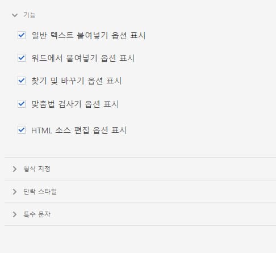Screen dimensions: 276x253
Task: Select the blue checkmark beside 맞춤법 검사기
Action: click(22, 104)
